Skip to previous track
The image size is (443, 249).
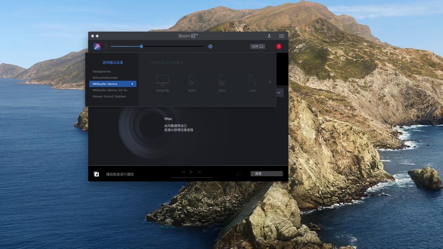(183, 172)
